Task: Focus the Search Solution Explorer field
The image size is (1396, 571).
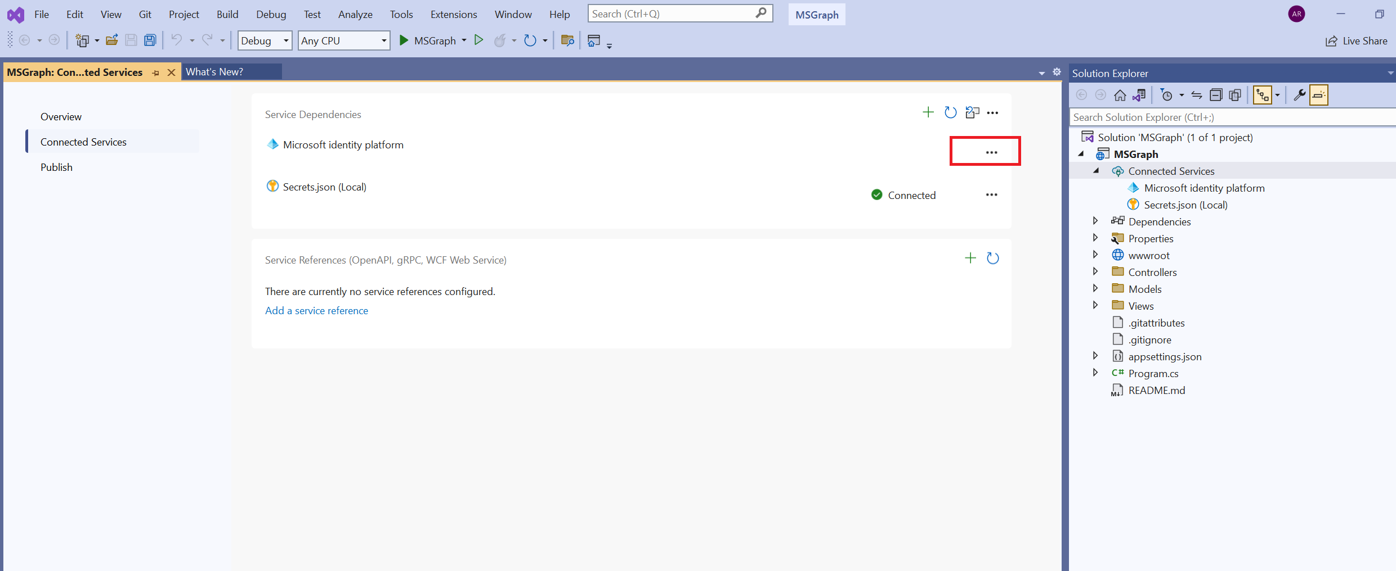Action: click(x=1232, y=117)
